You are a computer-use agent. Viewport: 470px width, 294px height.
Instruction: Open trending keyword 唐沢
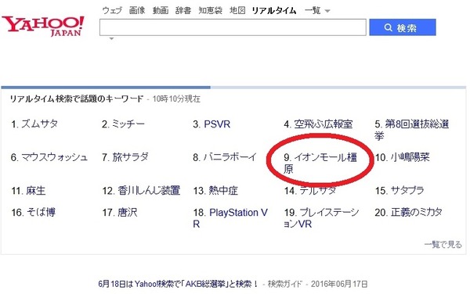click(x=128, y=213)
